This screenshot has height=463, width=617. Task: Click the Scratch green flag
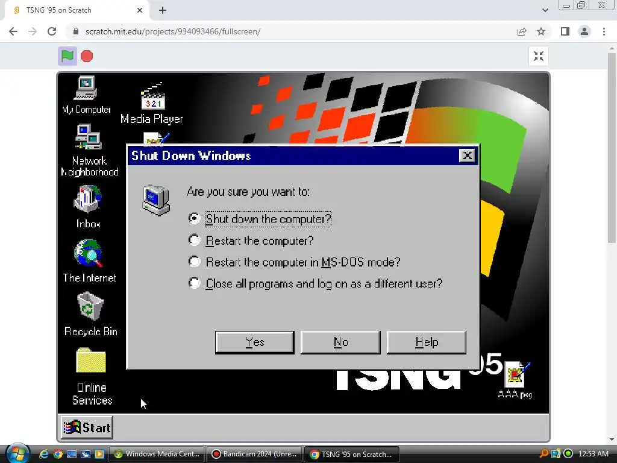pyautogui.click(x=67, y=56)
